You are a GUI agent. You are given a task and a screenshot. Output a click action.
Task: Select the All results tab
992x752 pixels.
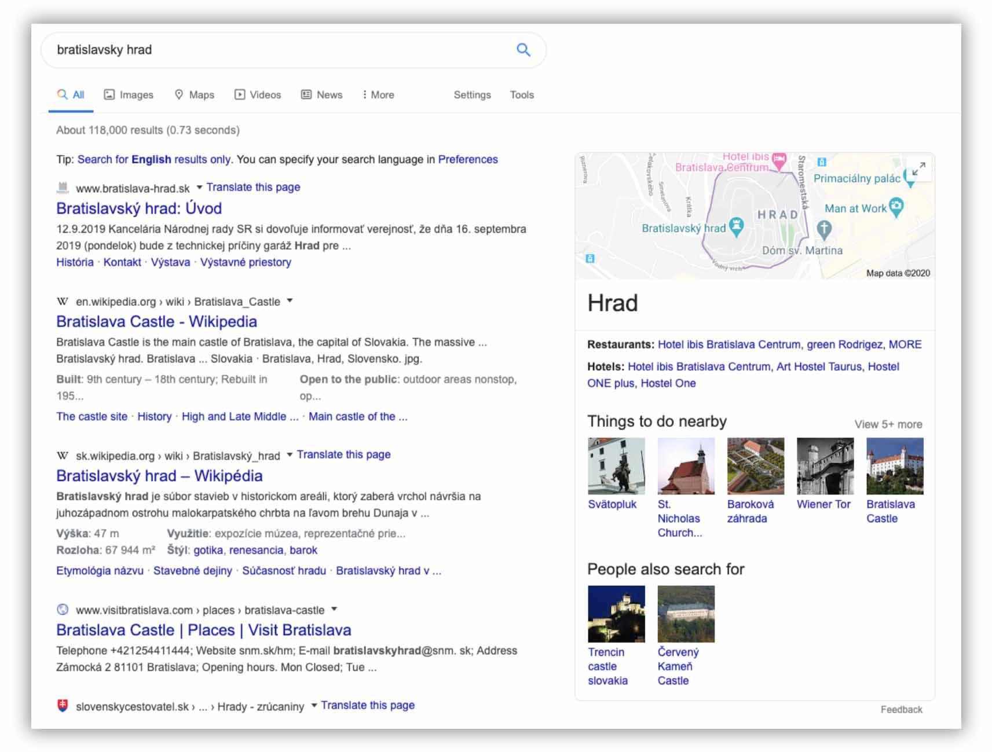[71, 95]
